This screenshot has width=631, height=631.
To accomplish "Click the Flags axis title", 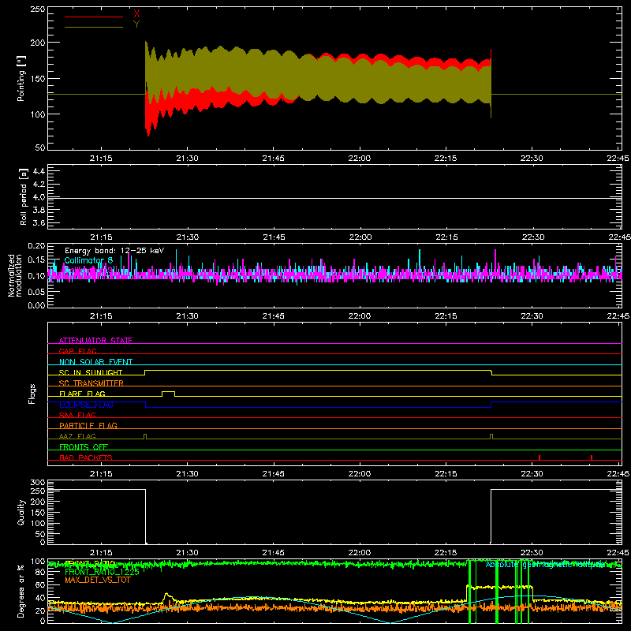I will click(32, 394).
